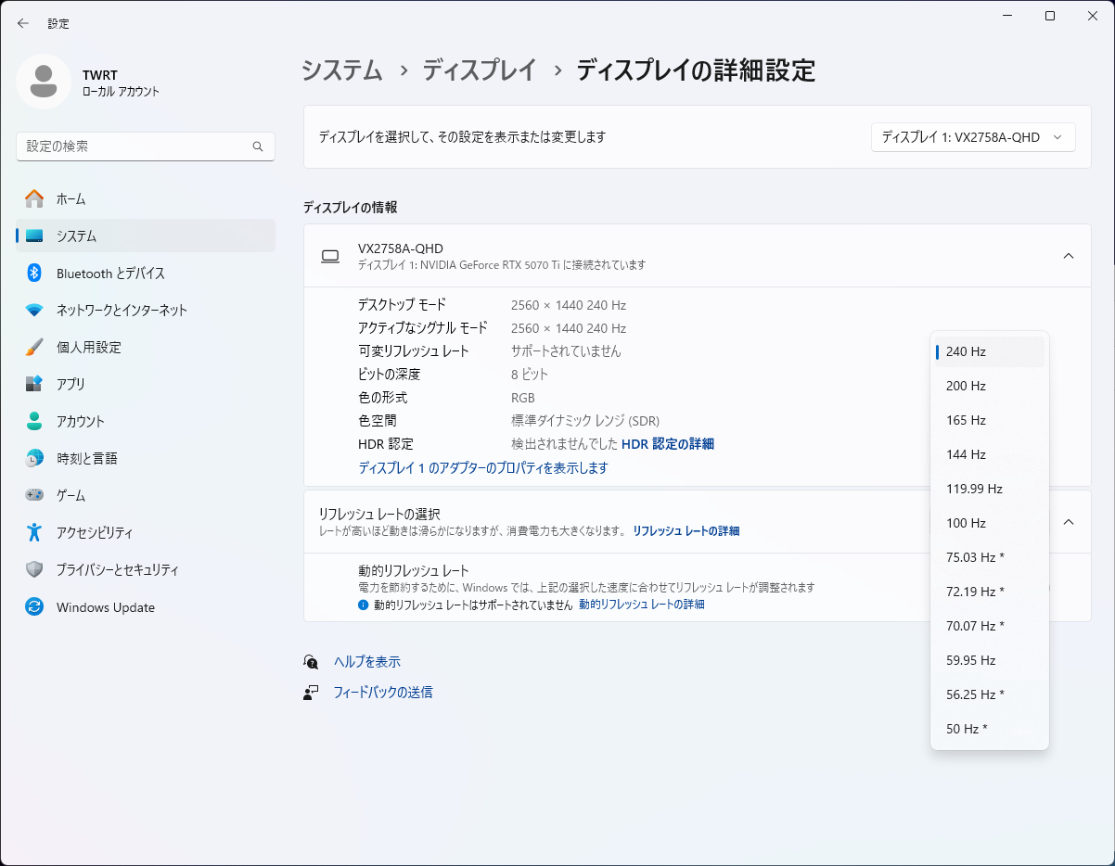Open the ディスプレイ 1: VX2758A-QHD dropdown

click(x=972, y=137)
